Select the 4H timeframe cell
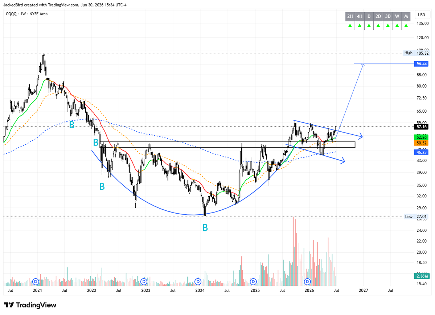This screenshot has width=435, height=315. tap(360, 16)
